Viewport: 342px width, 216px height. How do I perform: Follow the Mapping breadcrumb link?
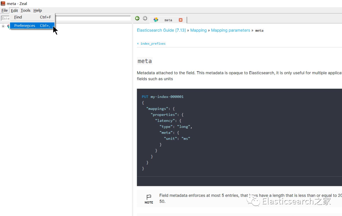(x=198, y=30)
